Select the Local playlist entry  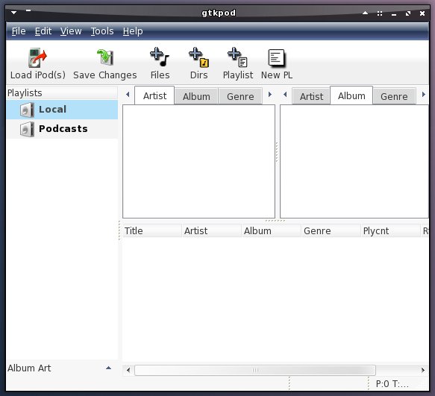coord(62,110)
